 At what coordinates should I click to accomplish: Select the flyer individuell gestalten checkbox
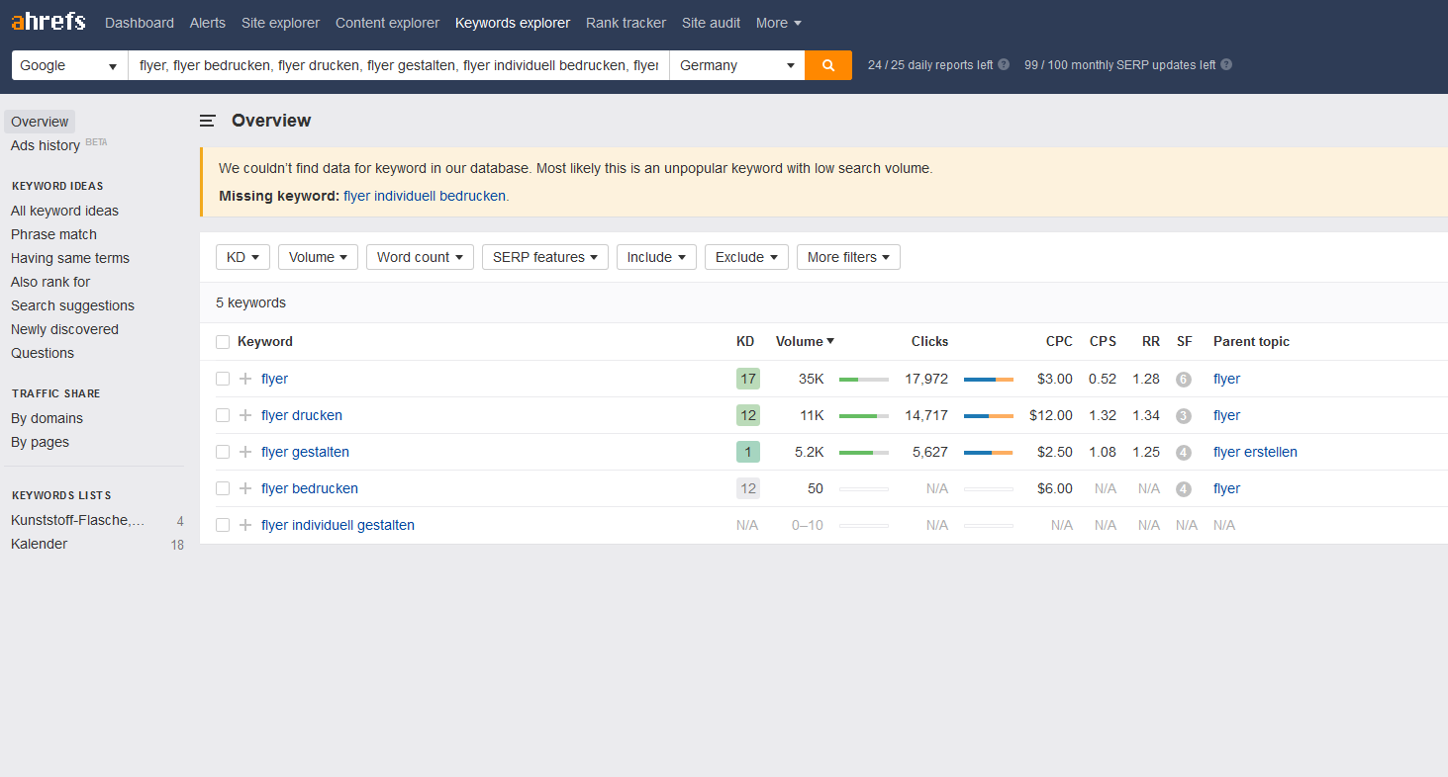223,525
